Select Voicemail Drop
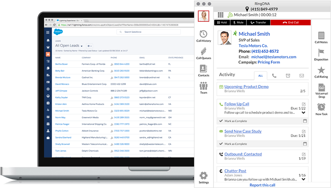The width and height of the screenshot is (331, 188). pyautogui.click(x=321, y=91)
